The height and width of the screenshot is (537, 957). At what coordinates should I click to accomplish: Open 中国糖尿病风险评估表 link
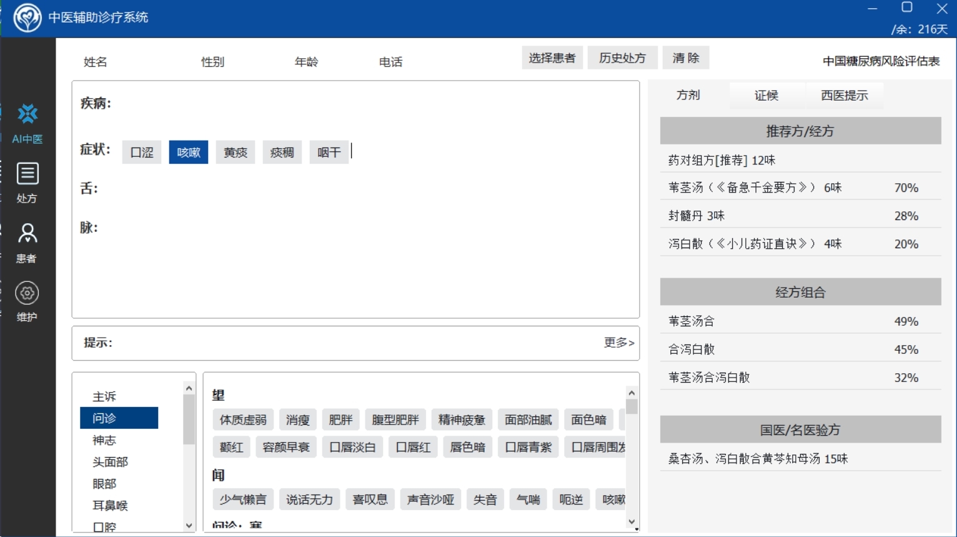[881, 61]
